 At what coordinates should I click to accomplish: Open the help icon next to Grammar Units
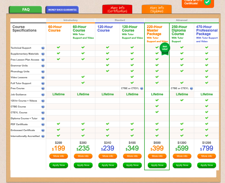click(x=43, y=66)
